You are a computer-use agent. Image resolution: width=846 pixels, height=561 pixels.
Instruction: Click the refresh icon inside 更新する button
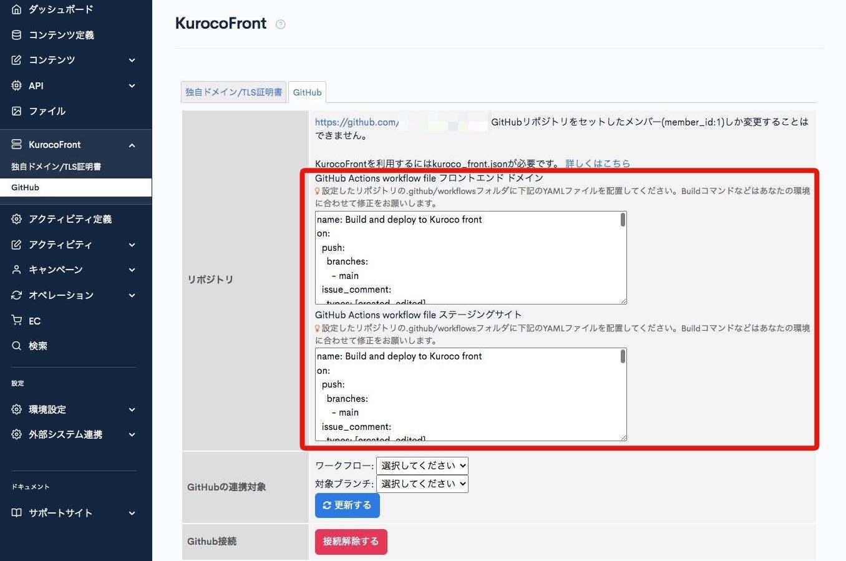pyautogui.click(x=327, y=505)
